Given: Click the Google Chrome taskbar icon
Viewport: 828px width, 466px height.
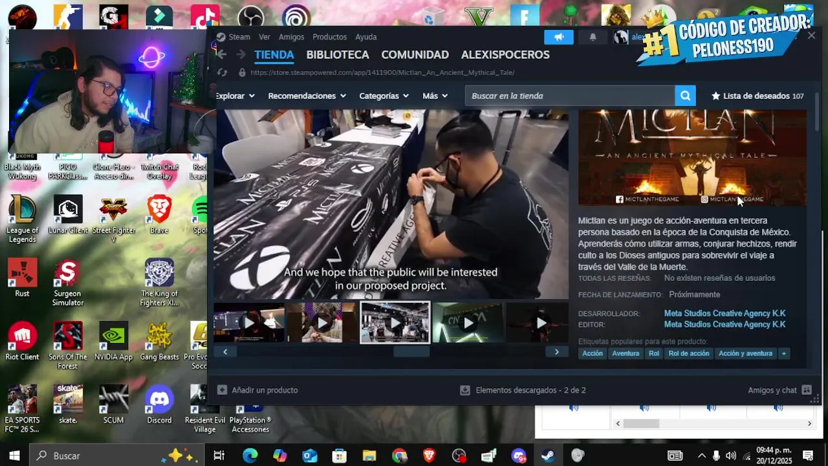Looking at the screenshot, I should [x=399, y=456].
